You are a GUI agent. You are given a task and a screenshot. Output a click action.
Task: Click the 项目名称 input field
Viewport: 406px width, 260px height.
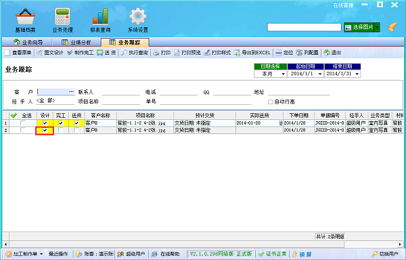point(120,102)
